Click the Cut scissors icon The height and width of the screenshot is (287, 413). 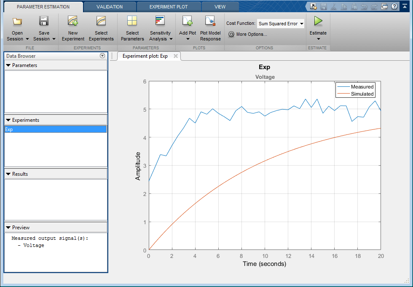[333, 6]
